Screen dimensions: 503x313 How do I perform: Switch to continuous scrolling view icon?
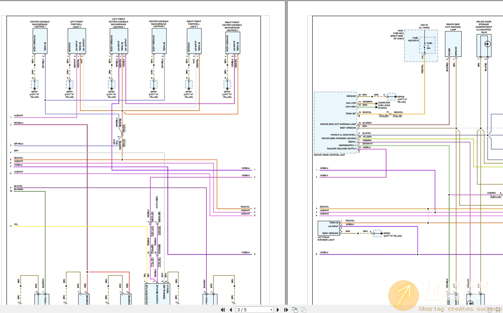(498, 310)
